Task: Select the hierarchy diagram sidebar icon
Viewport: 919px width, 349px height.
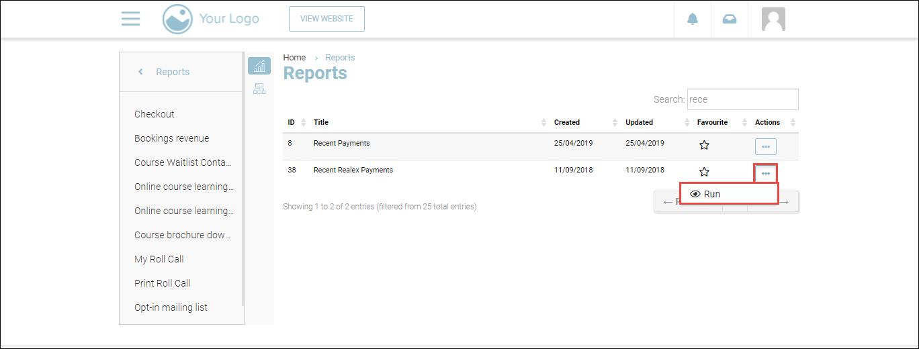Action: coord(259,89)
